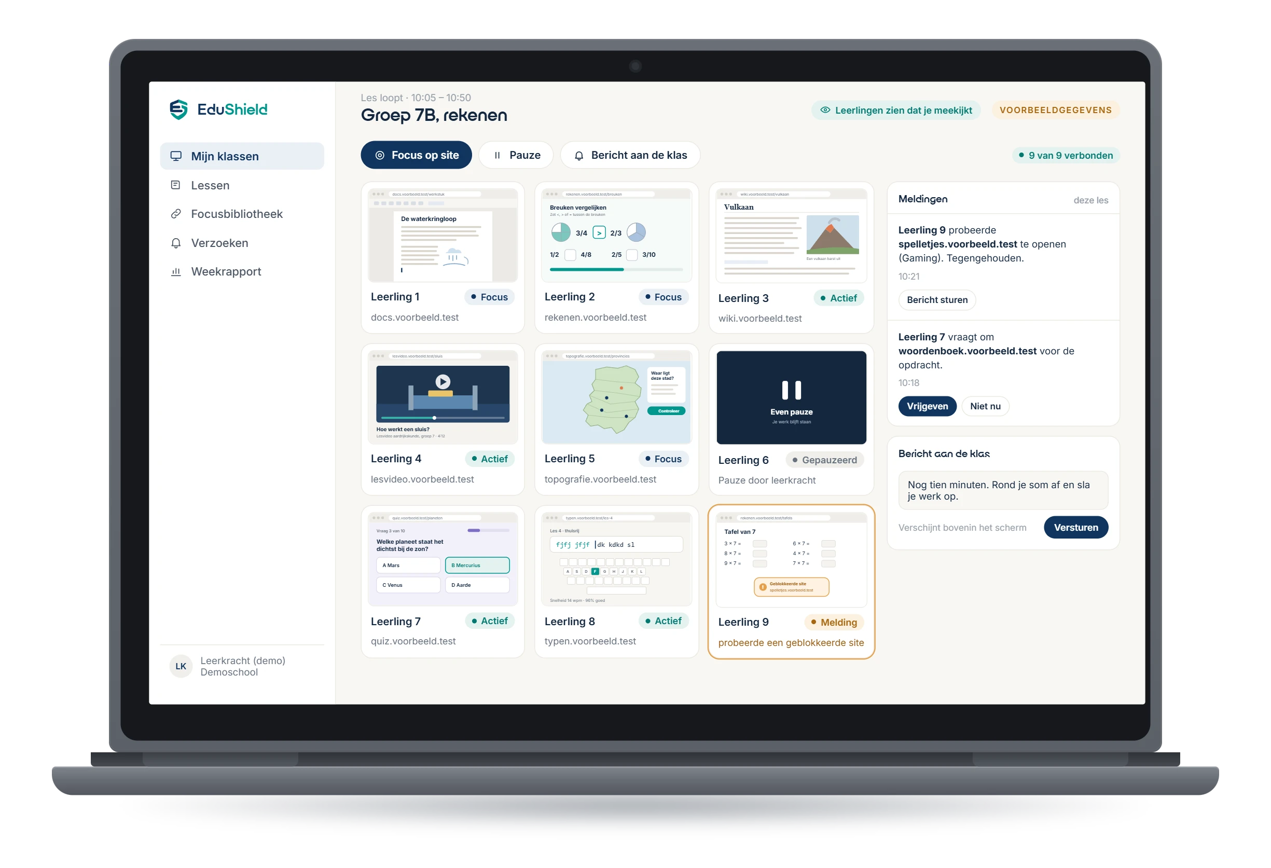Open the Lessen sidebar item
The width and height of the screenshot is (1271, 868).
pyautogui.click(x=242, y=185)
